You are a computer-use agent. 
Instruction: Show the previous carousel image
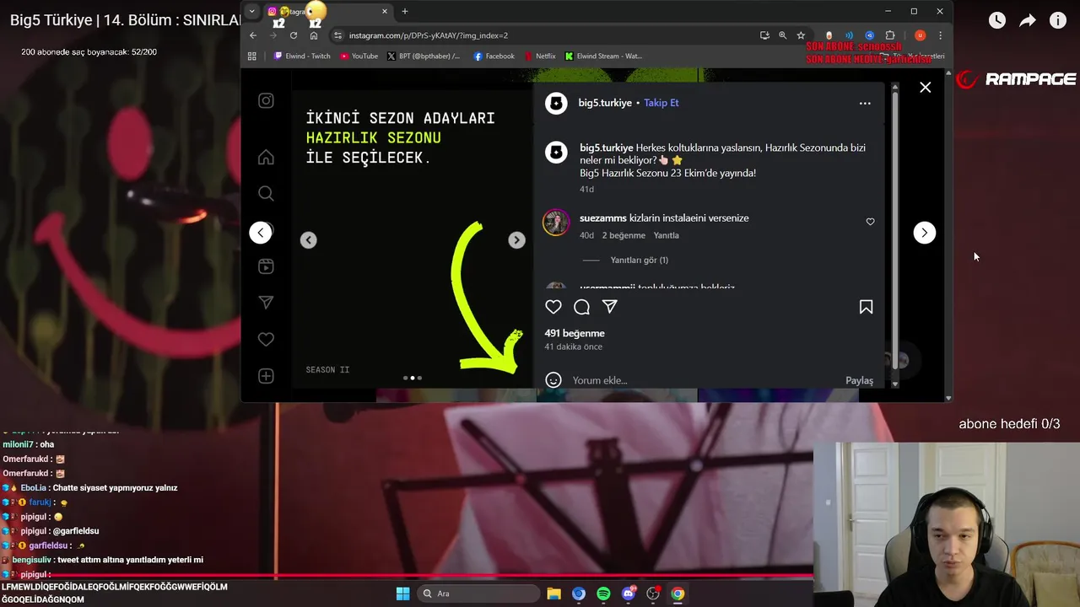309,240
